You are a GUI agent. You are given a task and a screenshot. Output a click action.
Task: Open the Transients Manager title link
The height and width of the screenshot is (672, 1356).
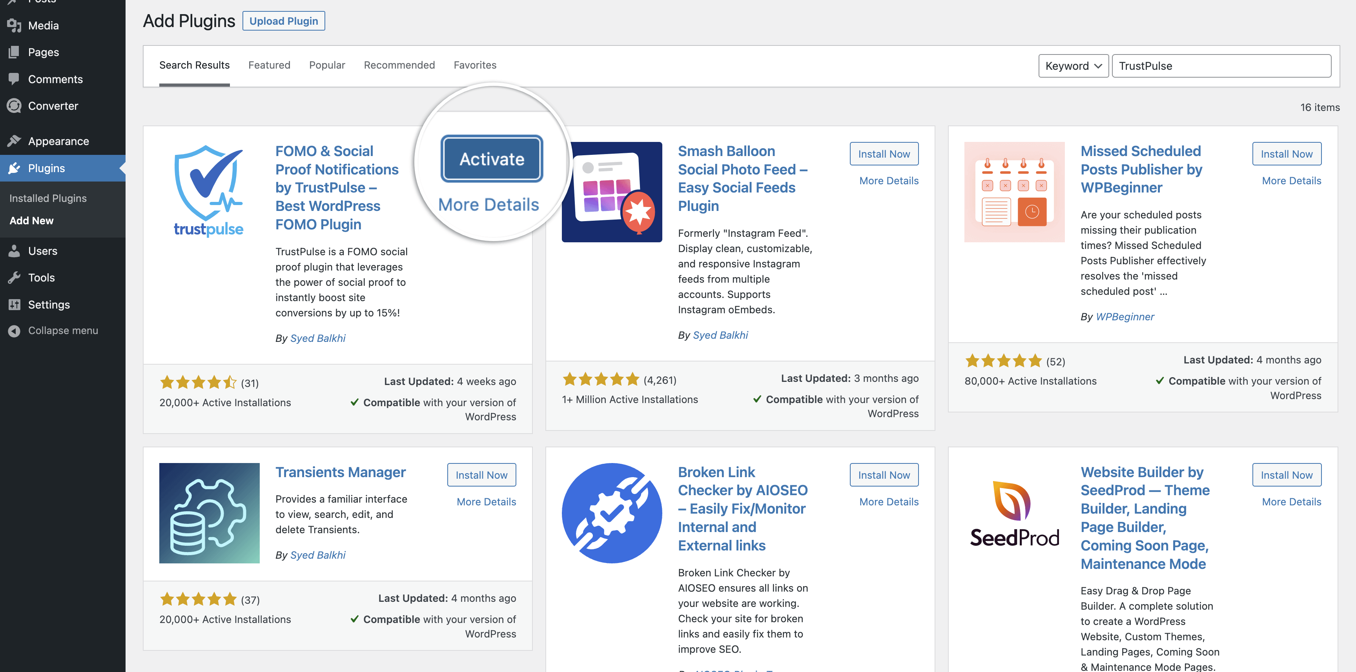pos(341,472)
